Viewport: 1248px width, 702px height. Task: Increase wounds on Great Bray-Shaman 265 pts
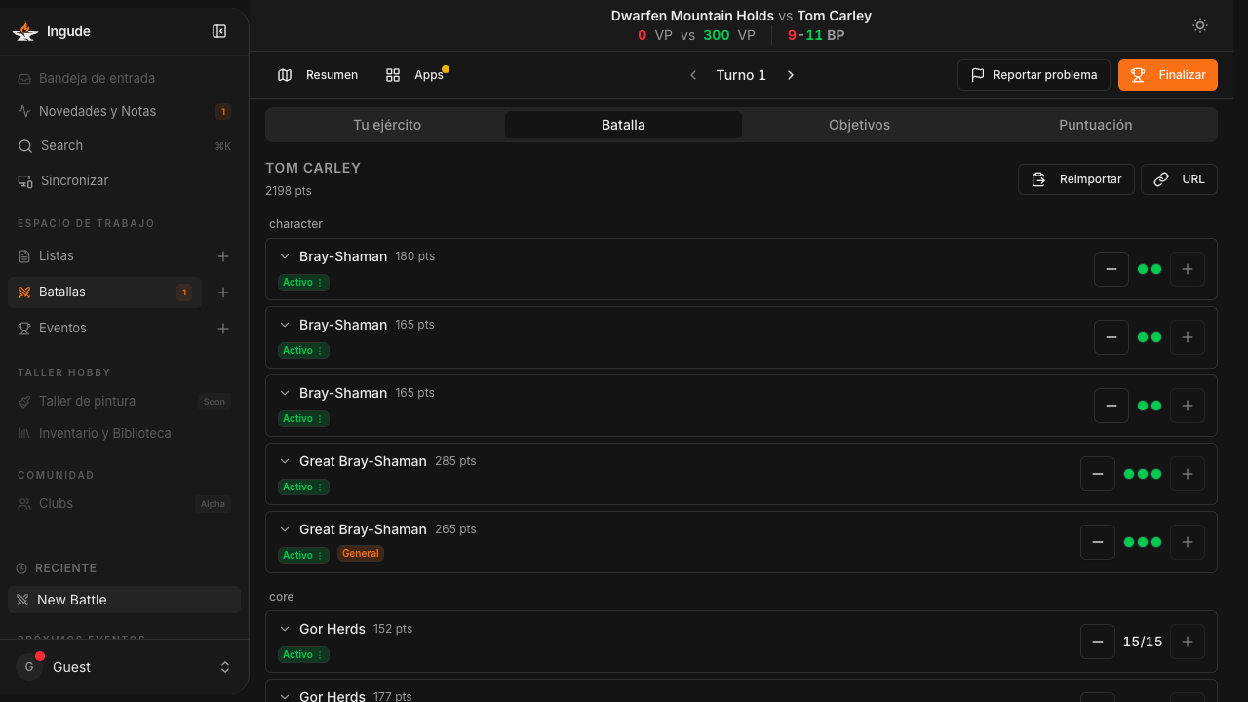pos(1188,542)
